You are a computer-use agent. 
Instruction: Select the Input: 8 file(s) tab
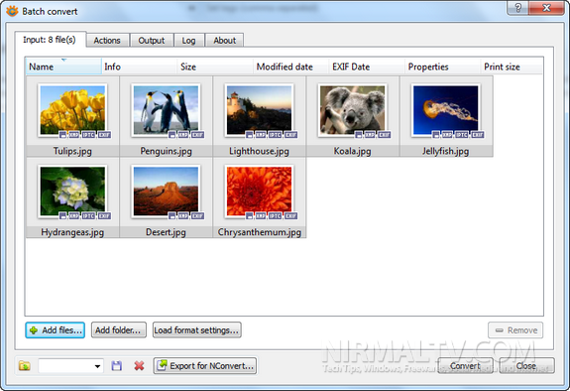coord(50,40)
